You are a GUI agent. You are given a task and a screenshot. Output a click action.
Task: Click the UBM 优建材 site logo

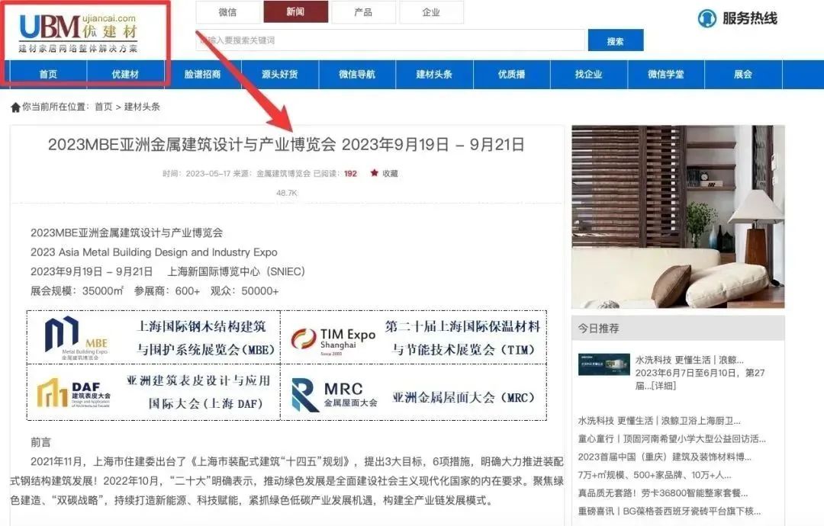pos(78,34)
